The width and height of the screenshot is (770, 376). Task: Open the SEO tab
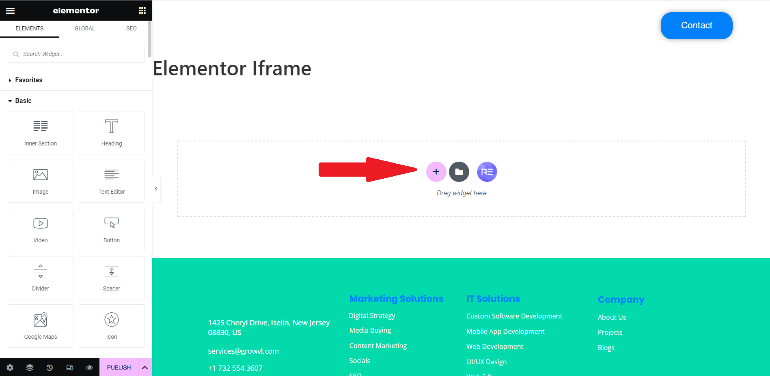[131, 28]
